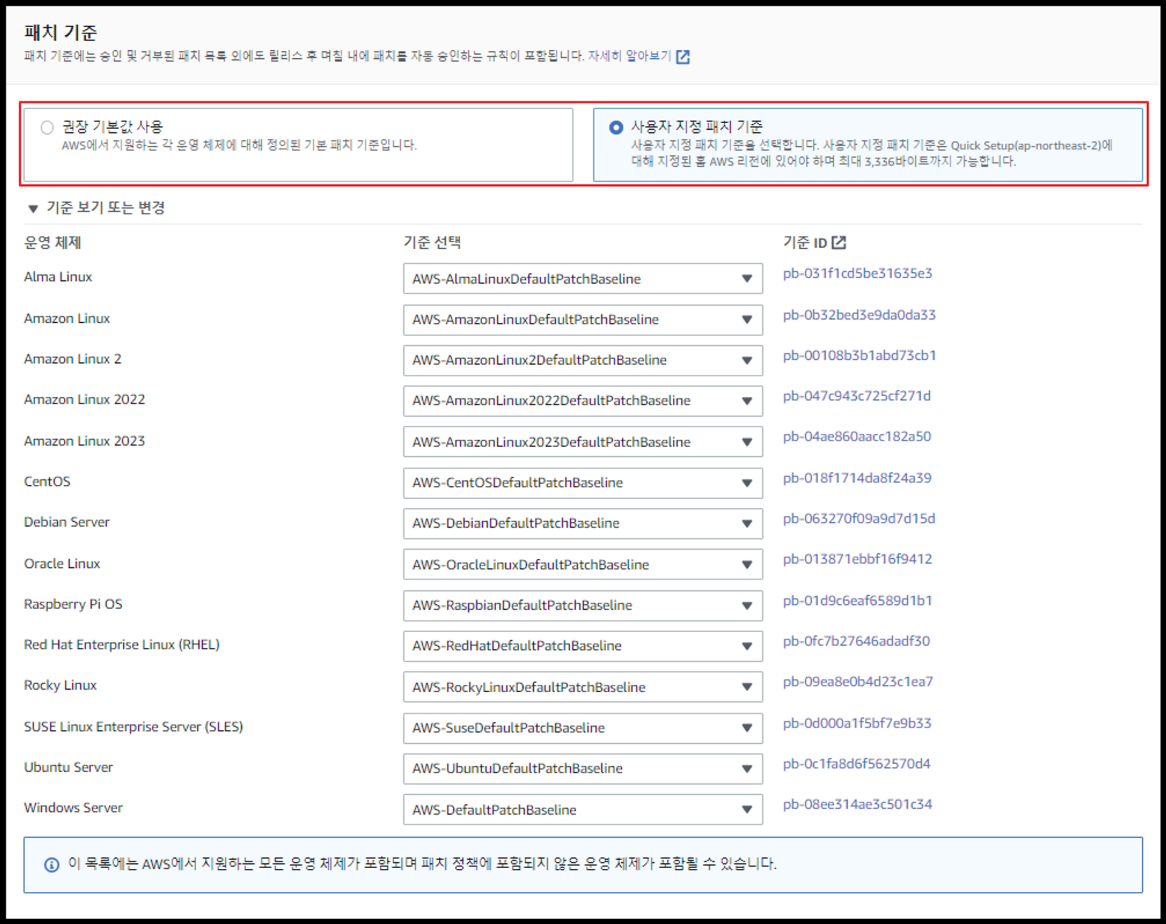Click external link icon next to 자세히 알아보기

(683, 57)
